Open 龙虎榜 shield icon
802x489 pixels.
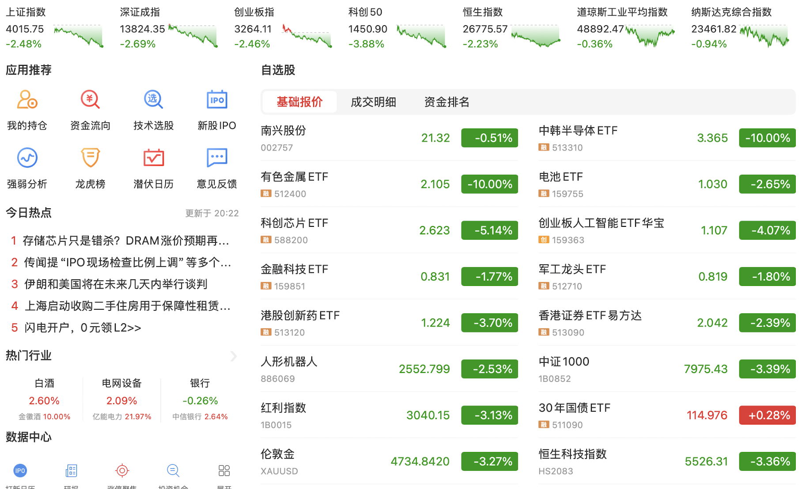(x=90, y=158)
